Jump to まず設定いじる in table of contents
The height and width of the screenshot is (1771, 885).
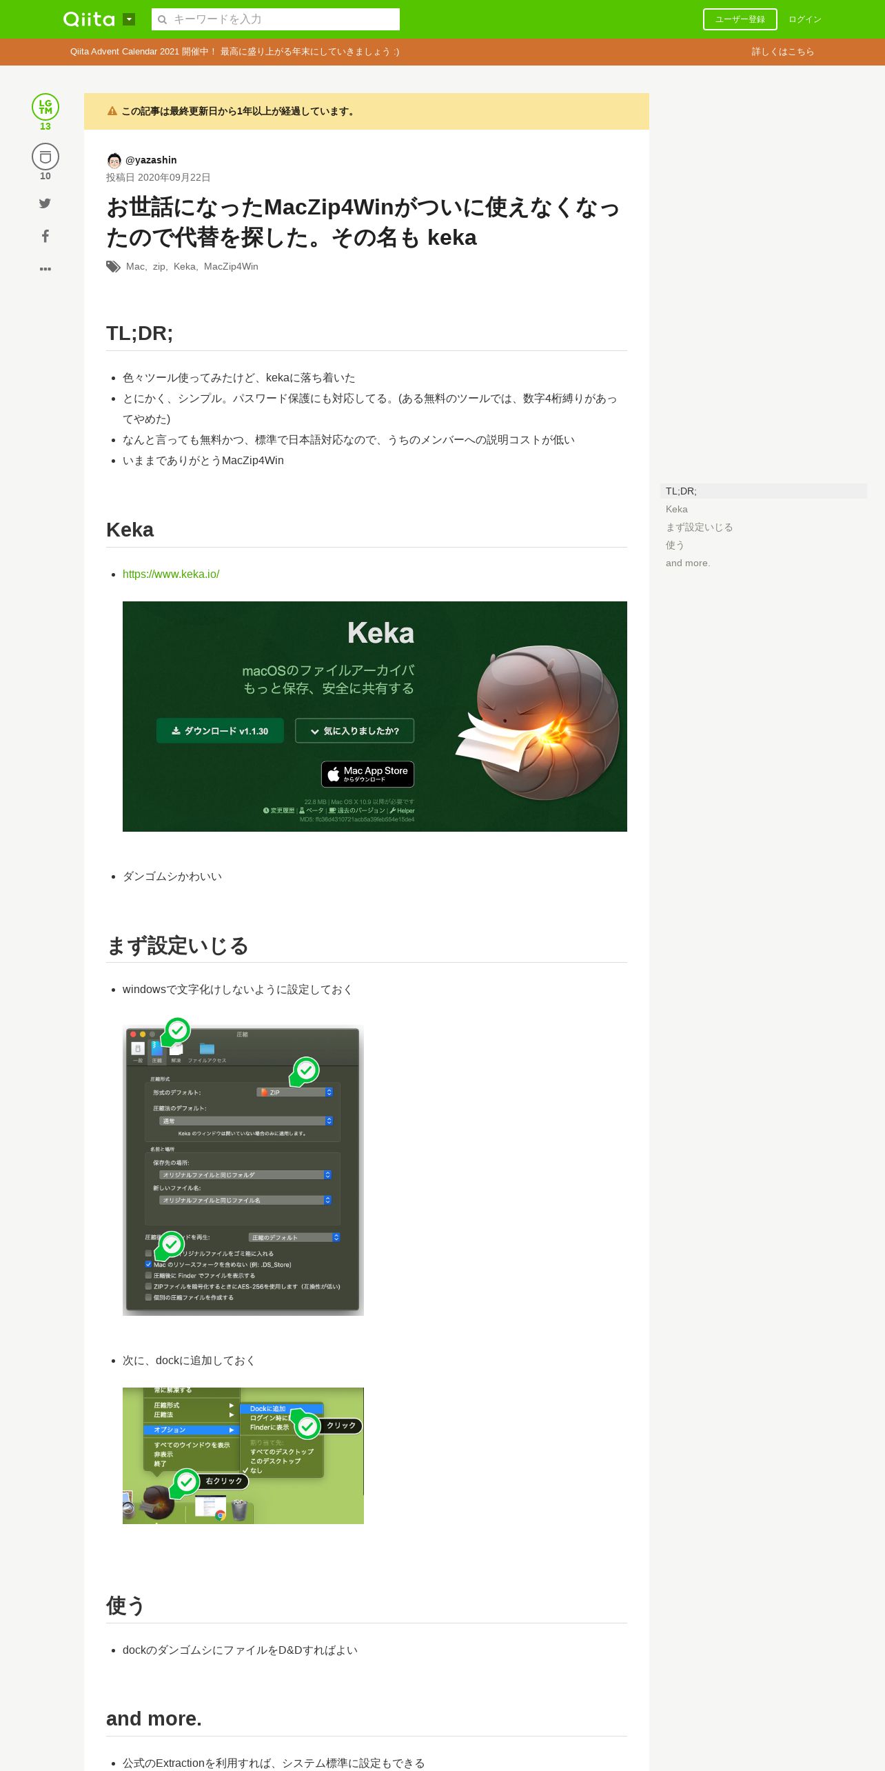click(699, 527)
